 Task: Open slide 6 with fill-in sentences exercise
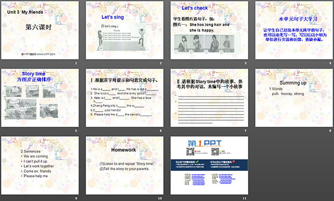coord(124,98)
